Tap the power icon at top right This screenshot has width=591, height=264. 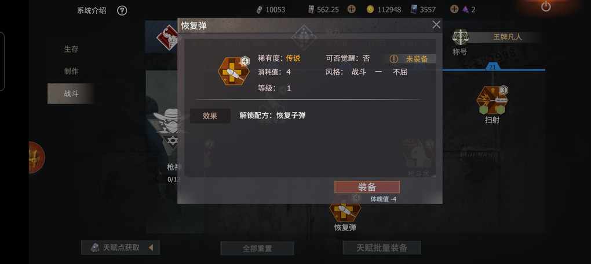(x=546, y=6)
